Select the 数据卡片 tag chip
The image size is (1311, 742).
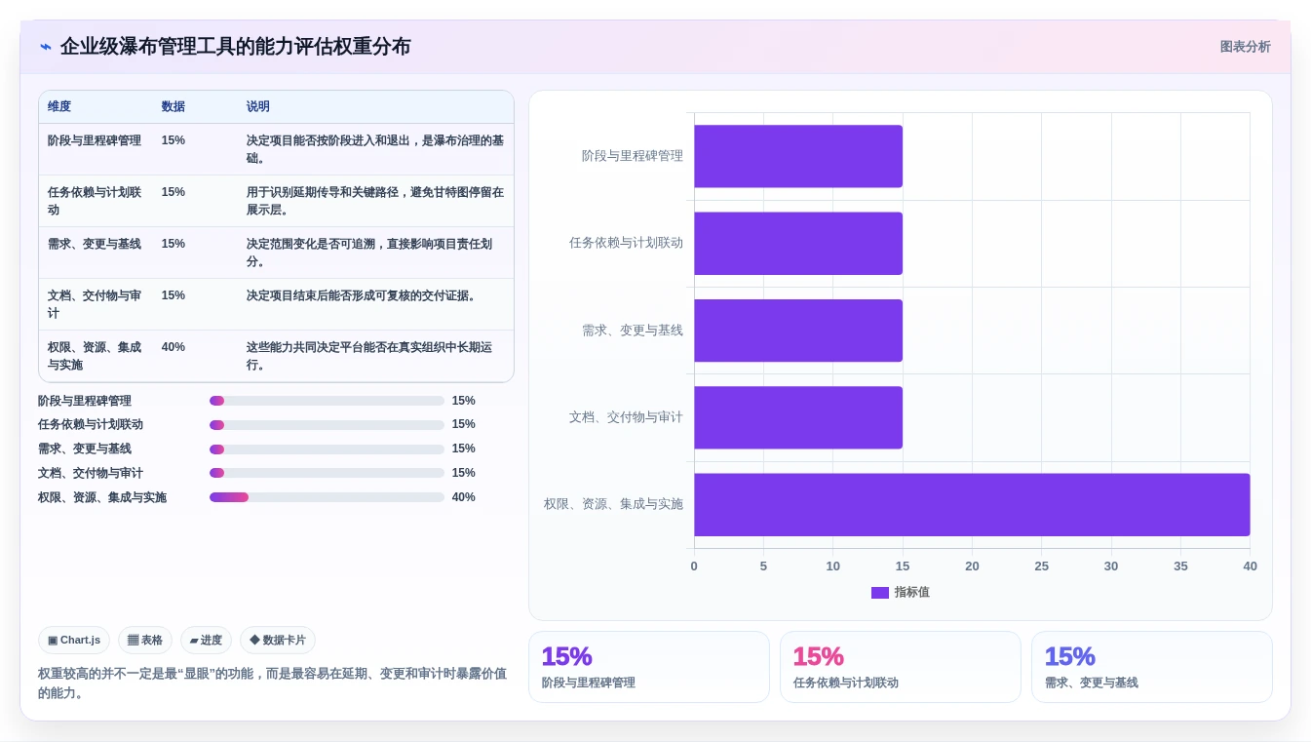coord(278,641)
